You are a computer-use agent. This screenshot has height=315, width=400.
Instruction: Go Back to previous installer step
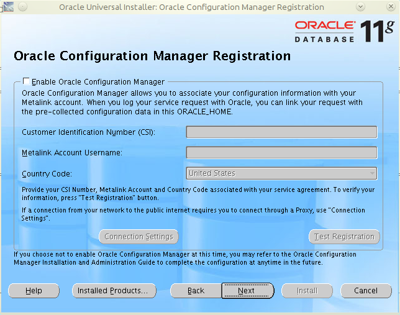pos(196,291)
